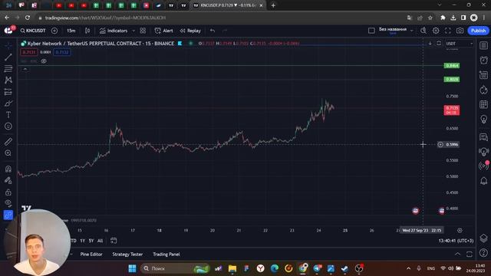491x276 pixels.
Task: Open the Ideas lightbulb panel icon
Action: [484, 120]
